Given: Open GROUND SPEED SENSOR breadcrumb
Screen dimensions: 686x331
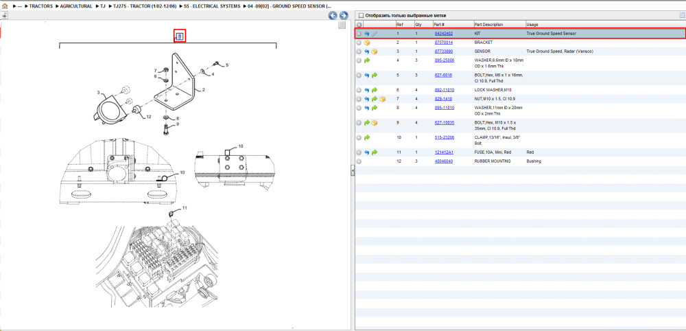Looking at the screenshot, I should pos(289,7).
